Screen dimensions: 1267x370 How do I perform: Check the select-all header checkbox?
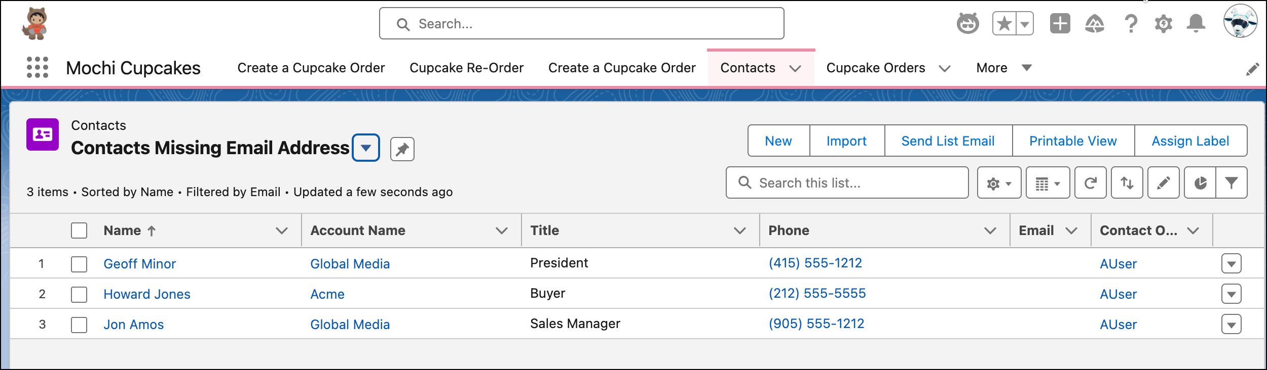pyautogui.click(x=79, y=230)
